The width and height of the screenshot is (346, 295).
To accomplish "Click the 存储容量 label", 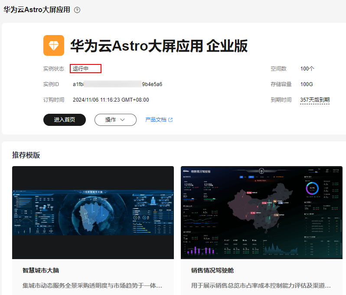I will click(x=281, y=84).
